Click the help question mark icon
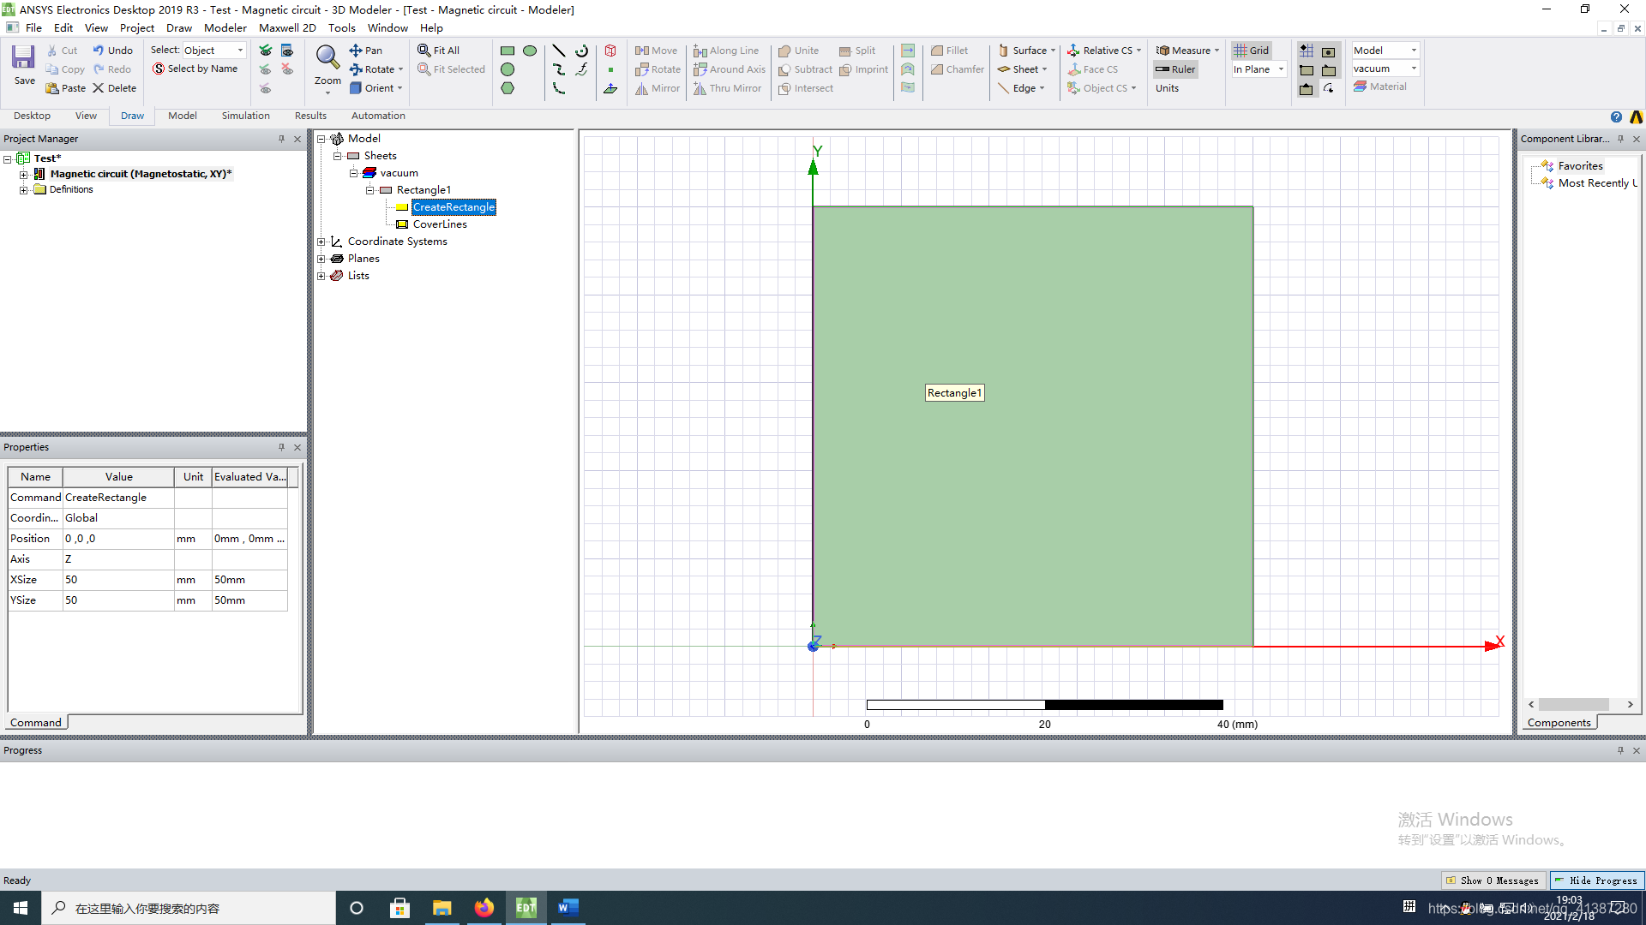This screenshot has width=1646, height=925. click(1616, 117)
